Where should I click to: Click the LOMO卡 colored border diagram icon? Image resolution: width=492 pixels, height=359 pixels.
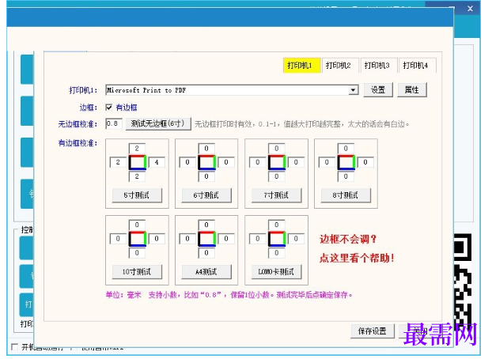277,239
